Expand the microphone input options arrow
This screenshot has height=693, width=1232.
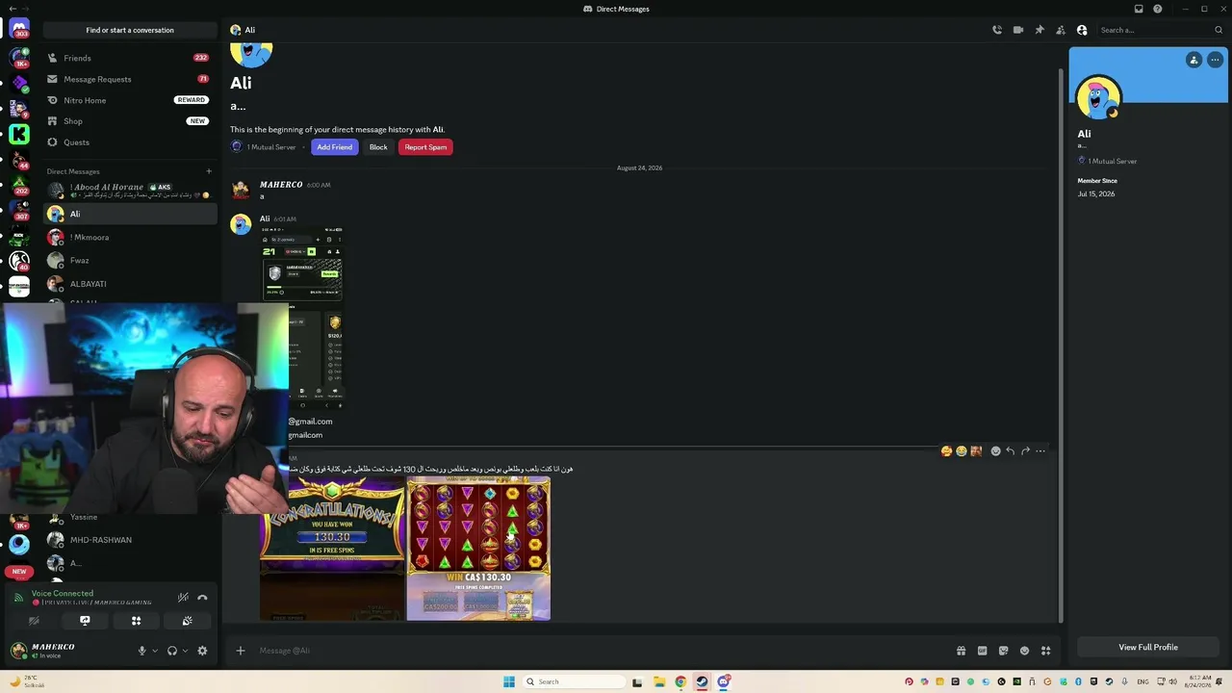click(x=155, y=651)
